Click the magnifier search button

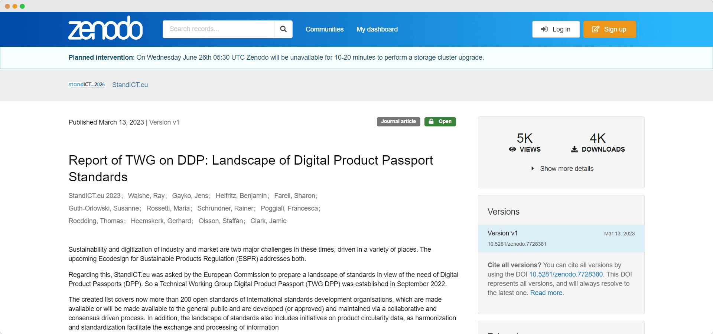(x=283, y=29)
